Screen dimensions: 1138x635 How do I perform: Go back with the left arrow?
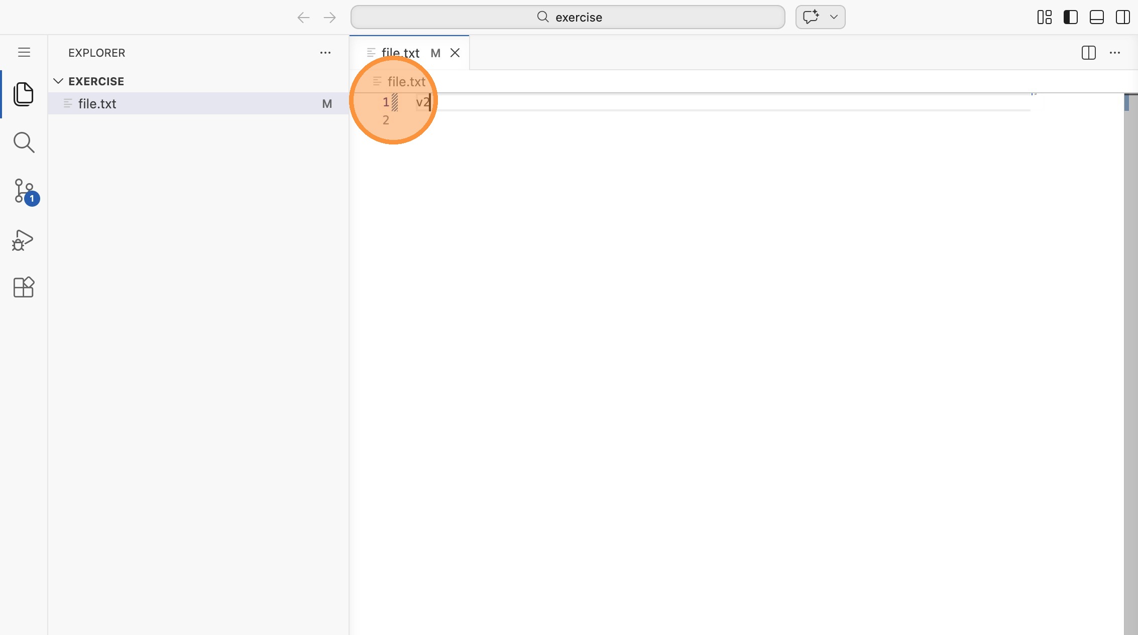303,18
